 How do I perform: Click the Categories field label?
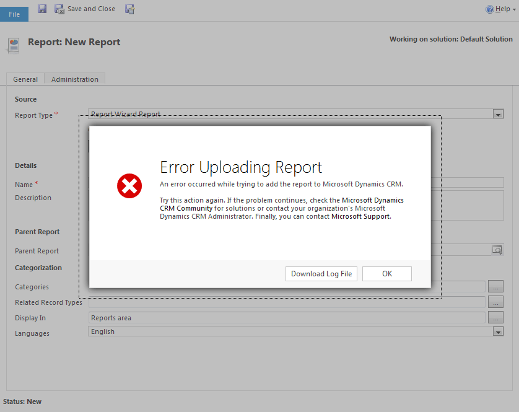coord(32,287)
